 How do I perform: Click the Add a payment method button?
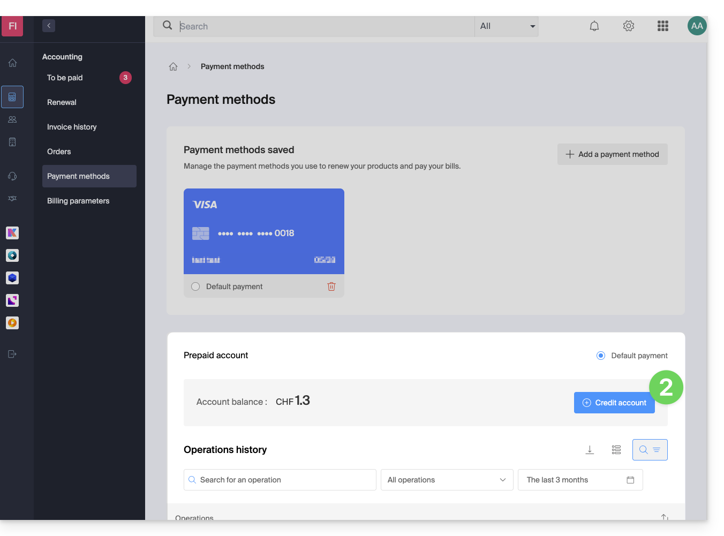[612, 154]
